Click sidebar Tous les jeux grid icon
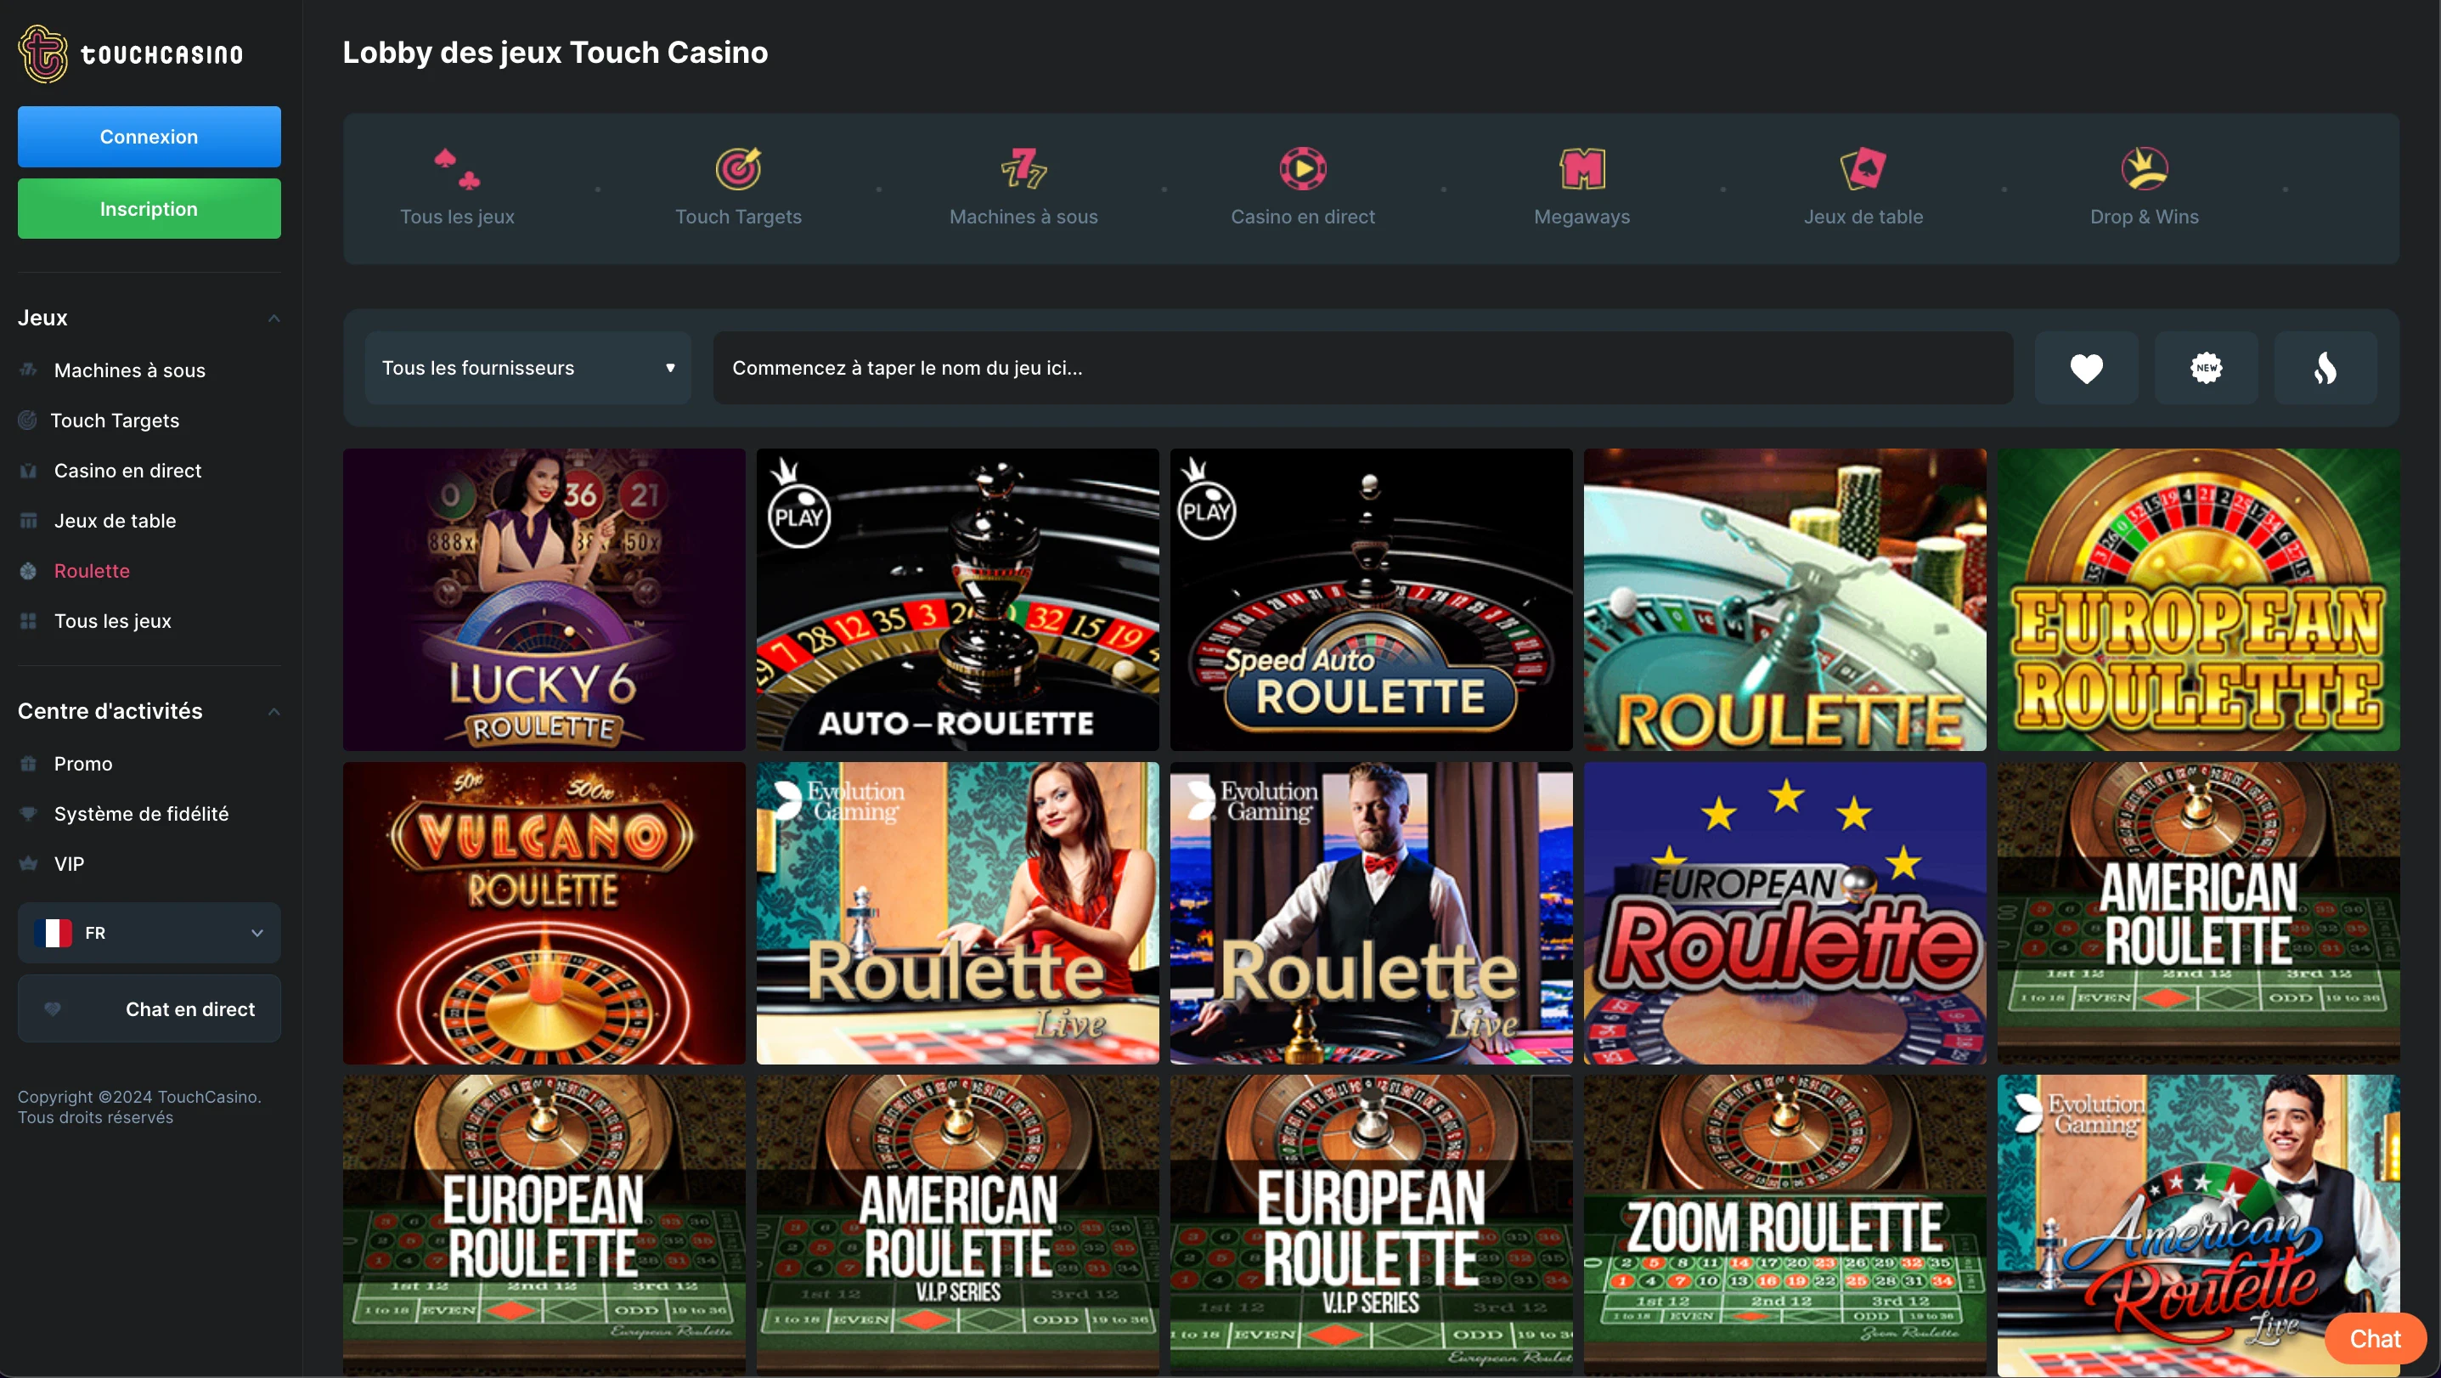The width and height of the screenshot is (2441, 1378). (28, 621)
